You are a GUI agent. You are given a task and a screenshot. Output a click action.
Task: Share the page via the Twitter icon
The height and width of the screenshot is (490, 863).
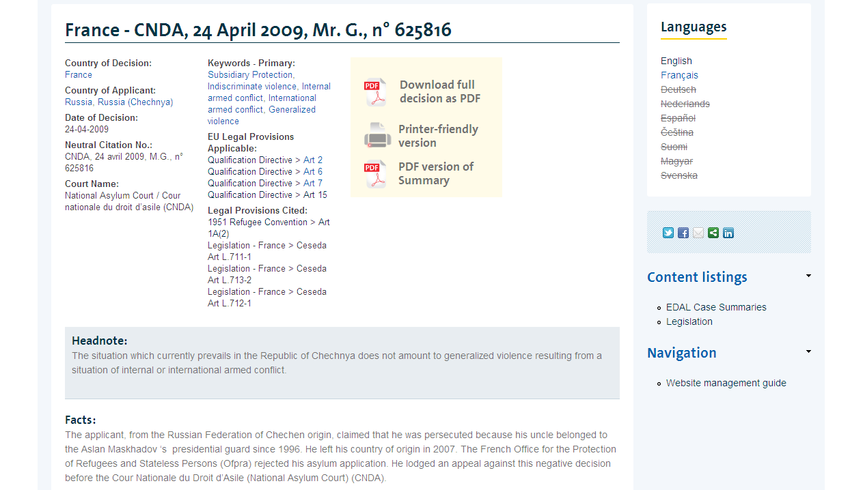pos(668,233)
